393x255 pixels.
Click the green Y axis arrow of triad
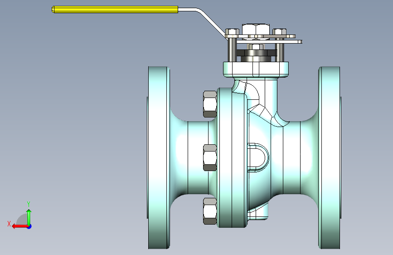tap(29, 217)
